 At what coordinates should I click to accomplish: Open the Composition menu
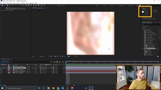(x=9, y=3)
